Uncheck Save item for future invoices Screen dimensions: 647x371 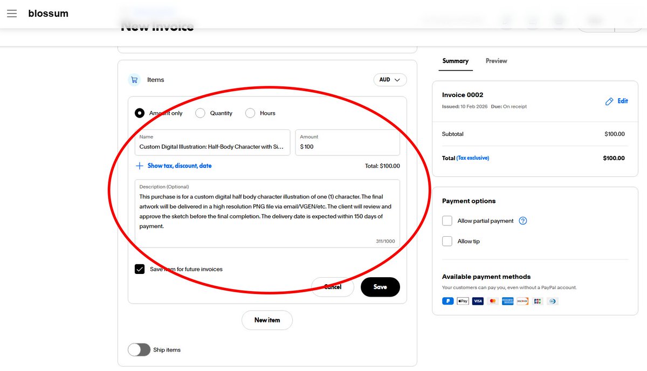coord(140,269)
